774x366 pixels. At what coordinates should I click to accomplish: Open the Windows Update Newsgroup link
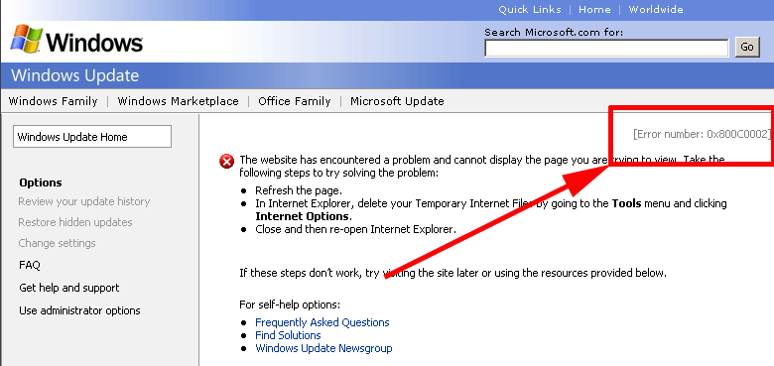[323, 348]
